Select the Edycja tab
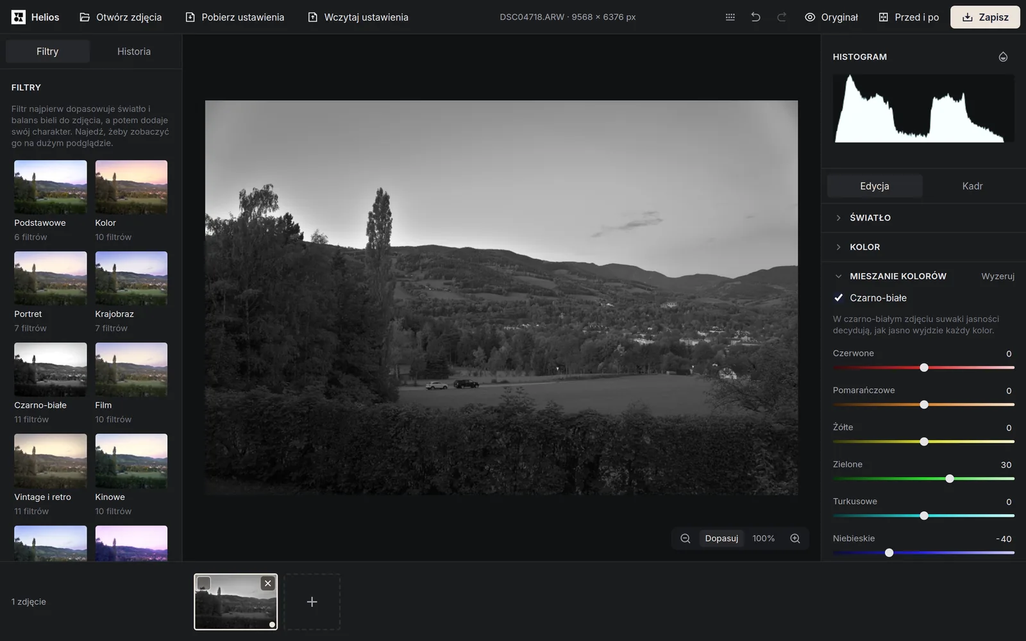 pos(875,186)
